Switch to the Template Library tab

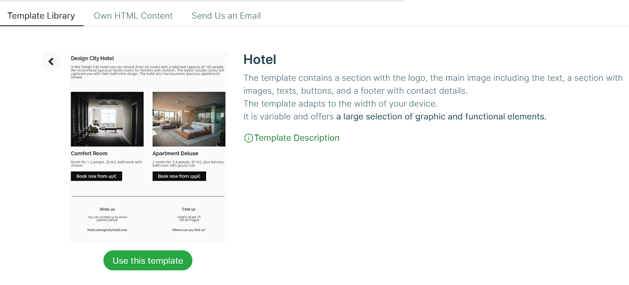(x=41, y=16)
